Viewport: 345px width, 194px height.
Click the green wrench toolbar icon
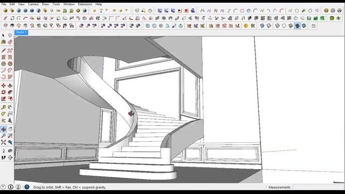303,11
